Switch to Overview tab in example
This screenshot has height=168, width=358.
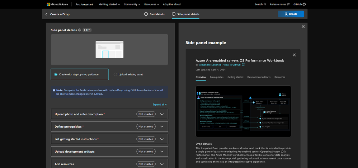pyautogui.click(x=201, y=77)
